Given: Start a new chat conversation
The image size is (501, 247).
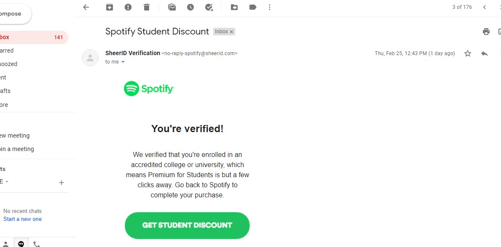Looking at the screenshot, I should tap(22, 219).
